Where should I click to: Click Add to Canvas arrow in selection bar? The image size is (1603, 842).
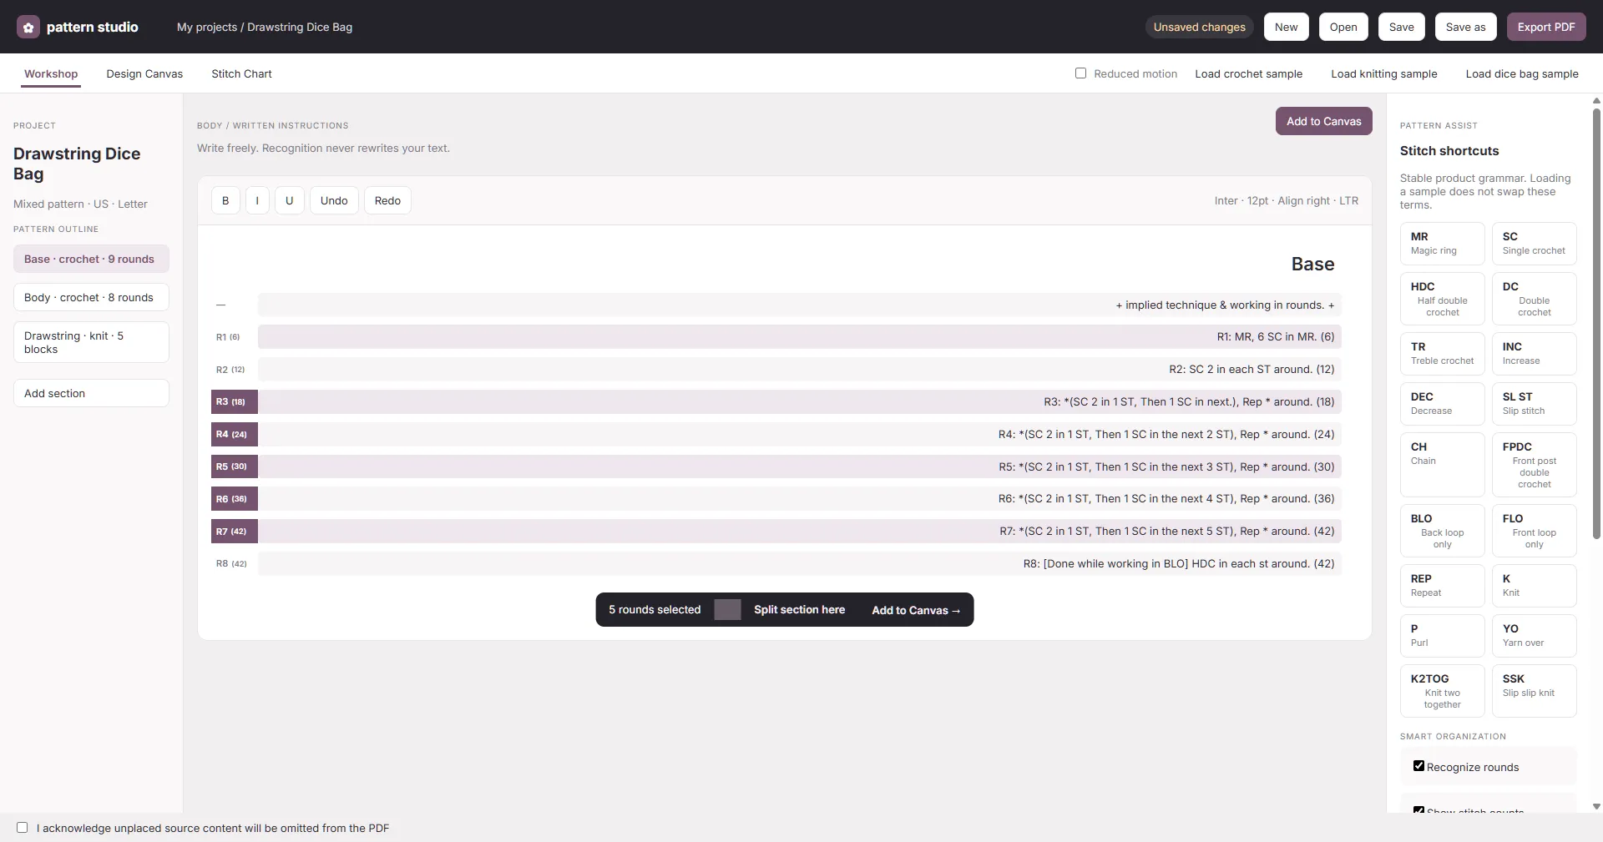tap(916, 610)
